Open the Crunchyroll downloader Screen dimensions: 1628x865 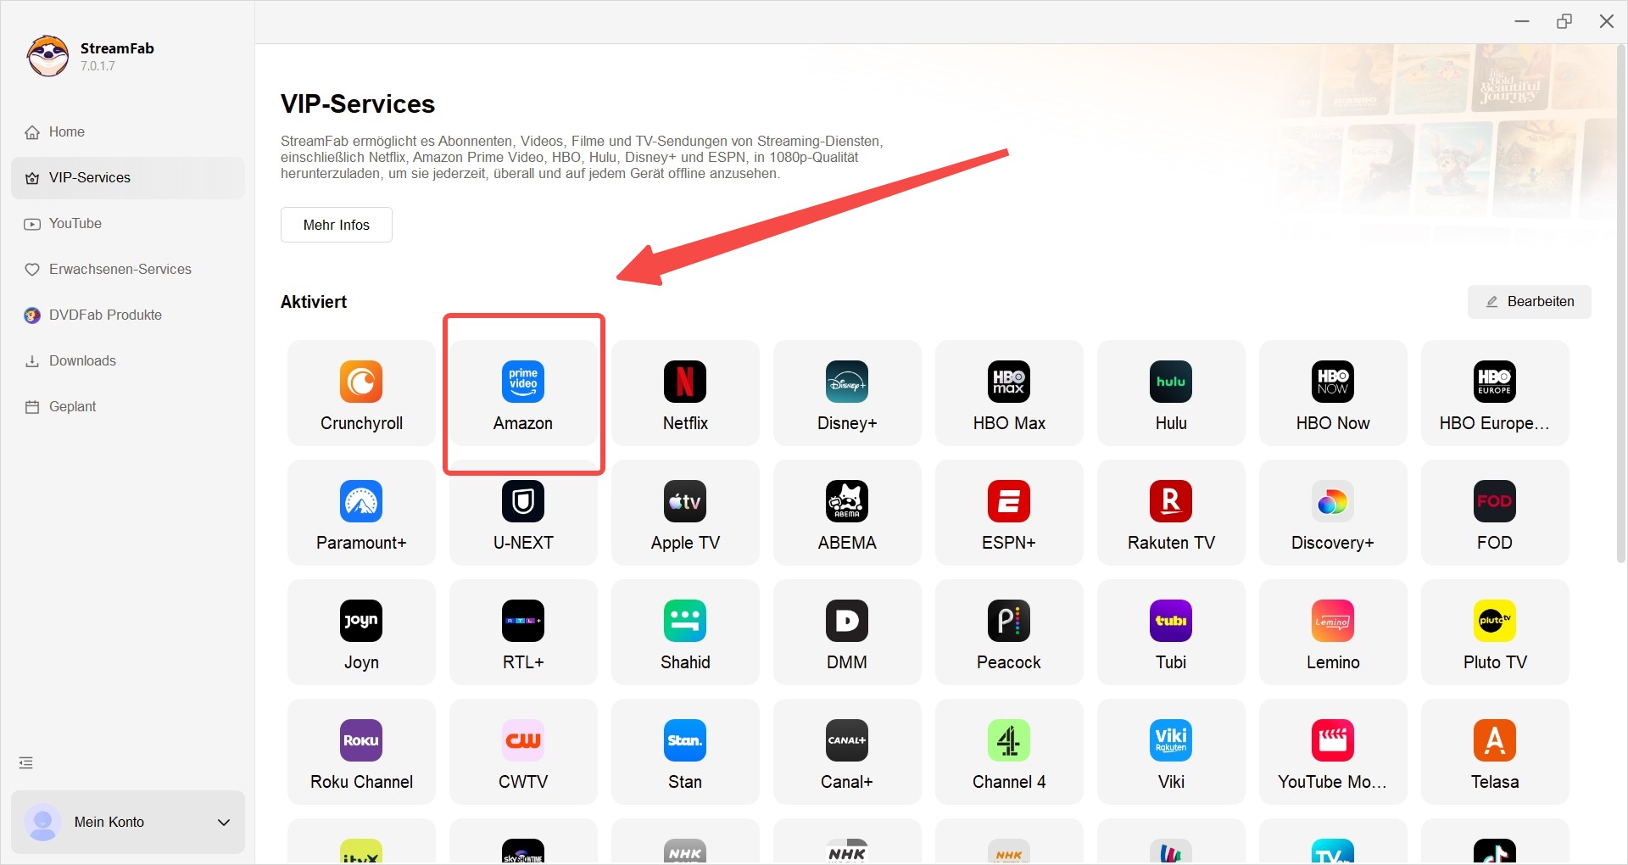360,393
